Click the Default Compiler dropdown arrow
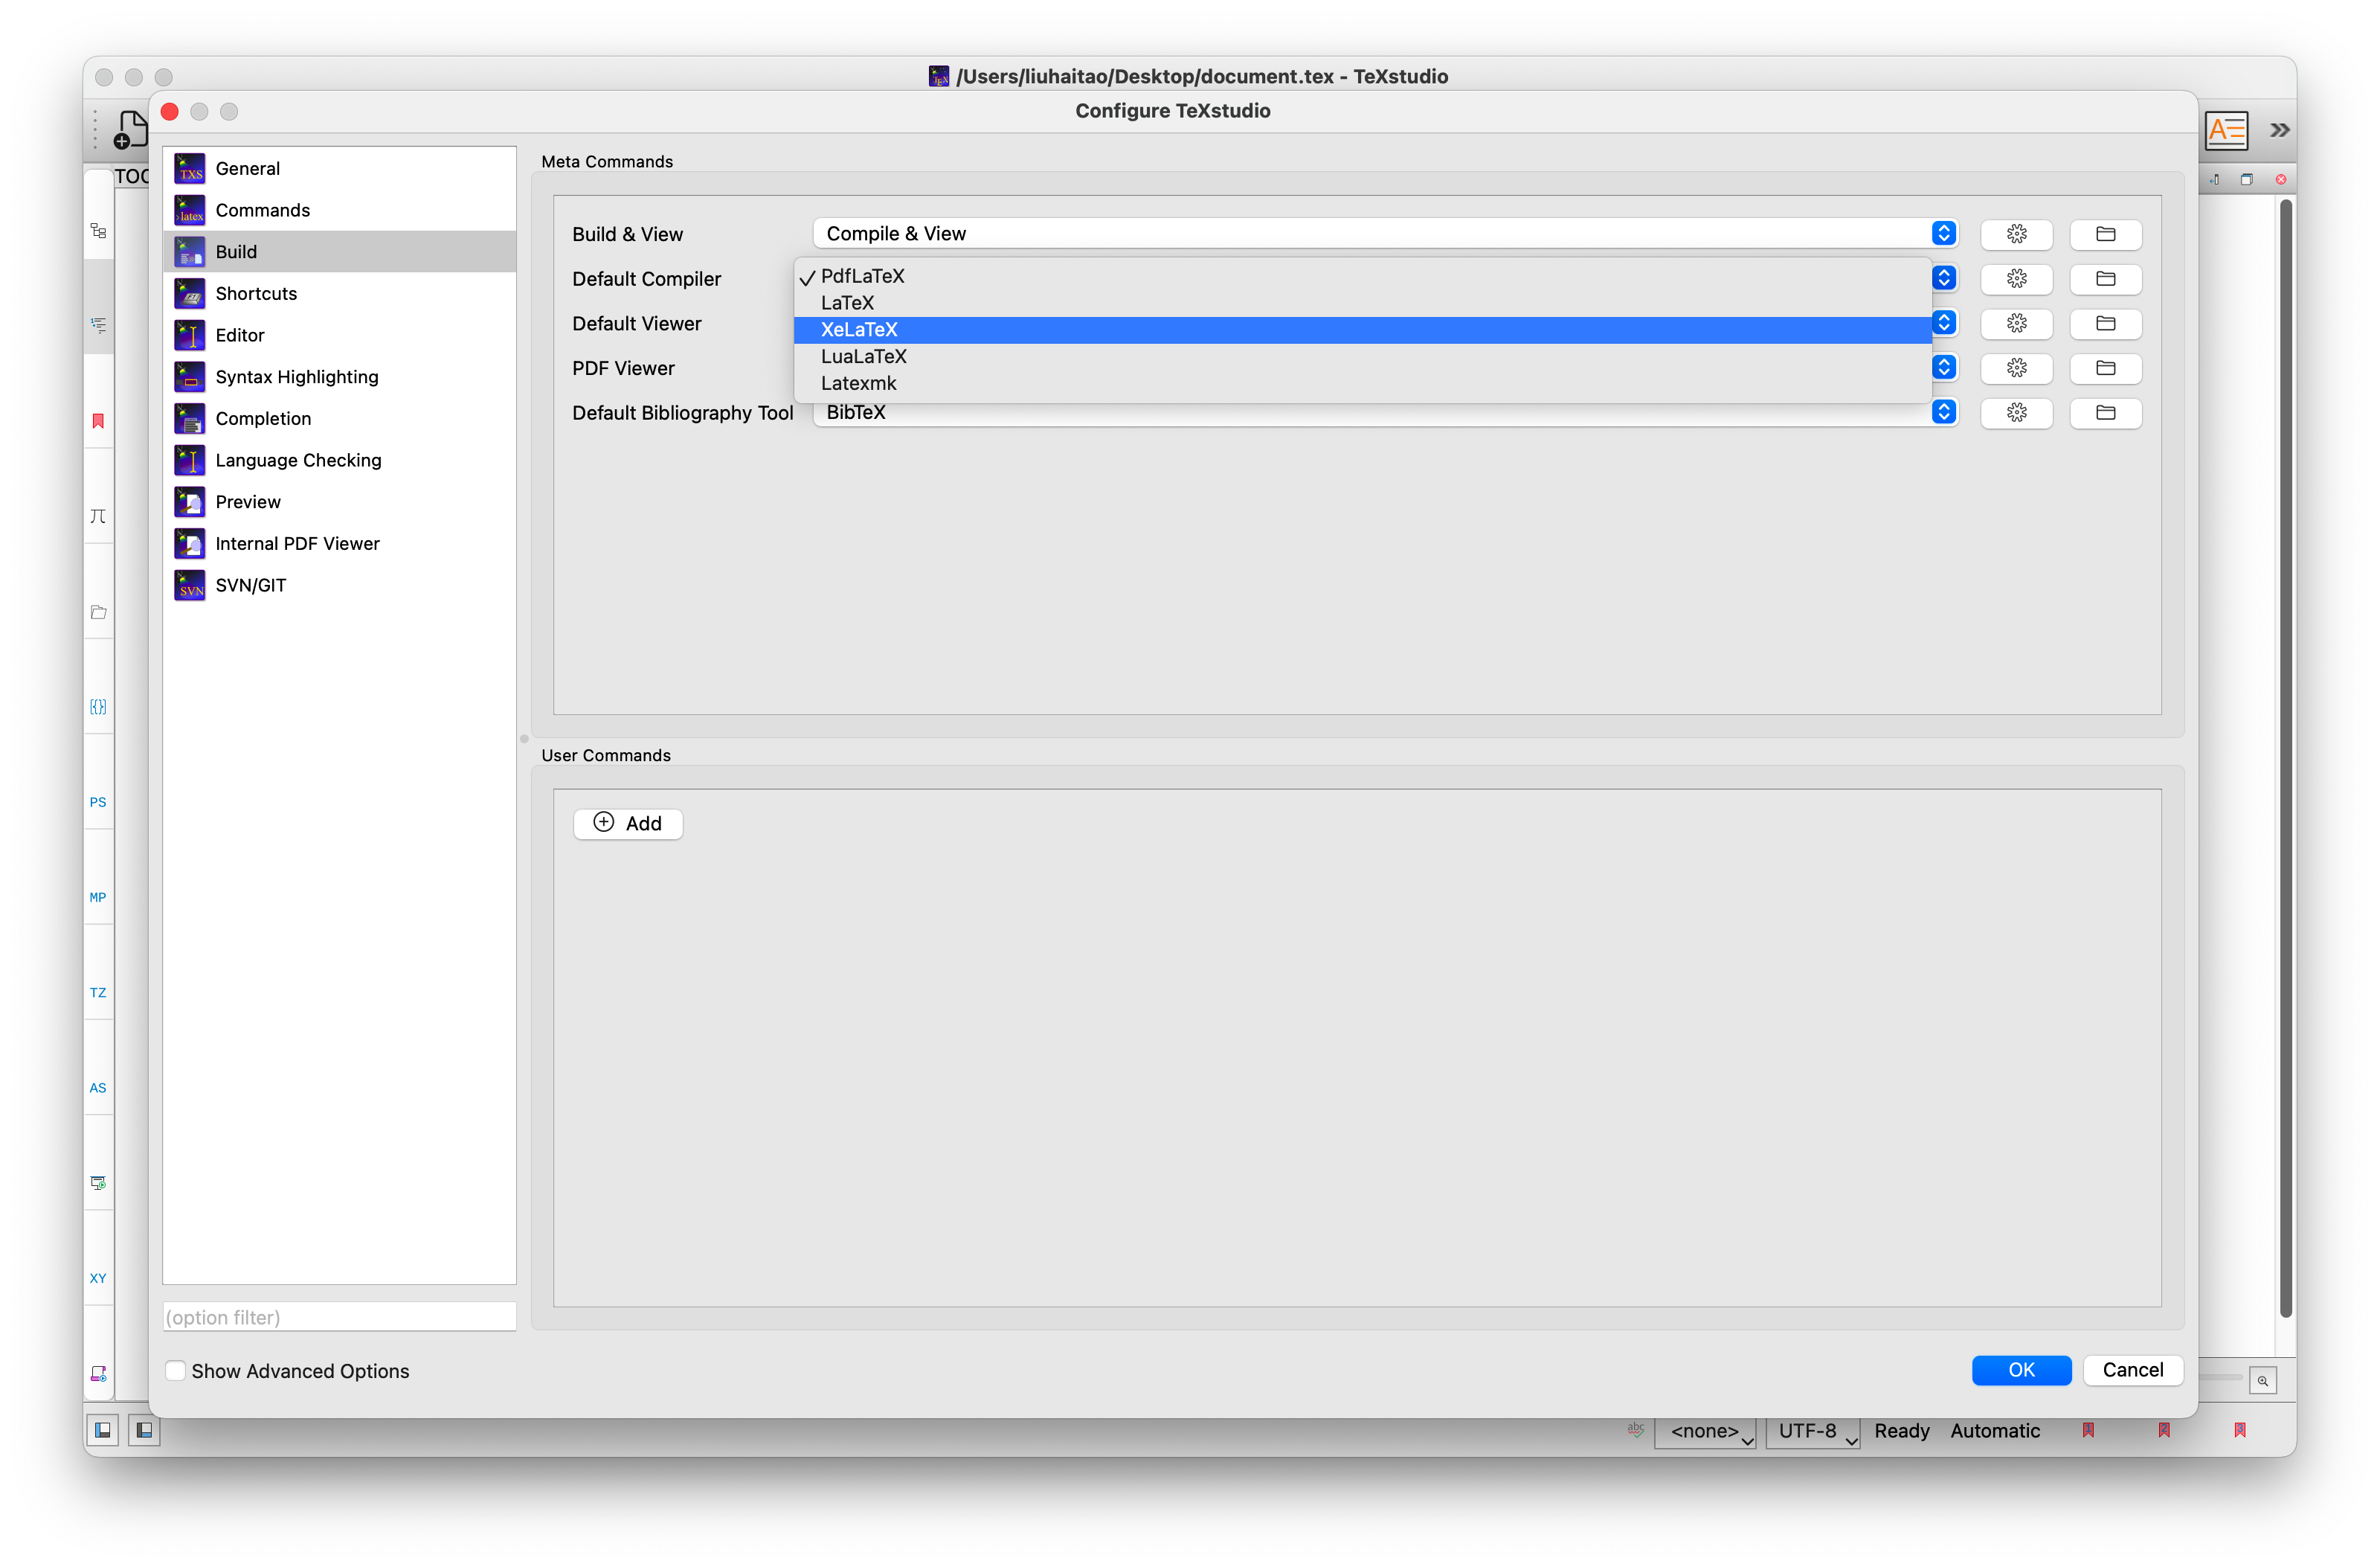The width and height of the screenshot is (2380, 1567). (1943, 278)
